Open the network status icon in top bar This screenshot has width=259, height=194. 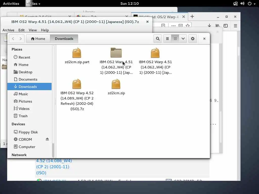coord(235,4)
